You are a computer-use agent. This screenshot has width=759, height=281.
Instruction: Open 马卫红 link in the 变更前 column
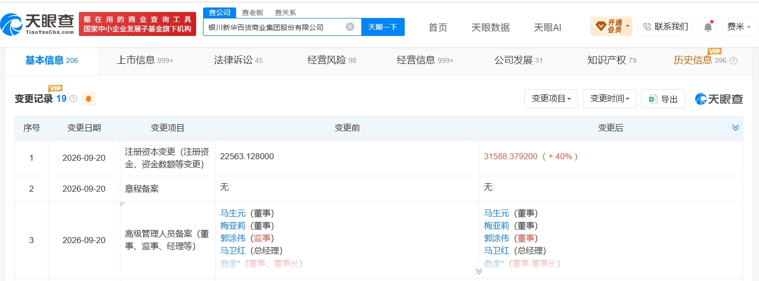click(x=233, y=251)
